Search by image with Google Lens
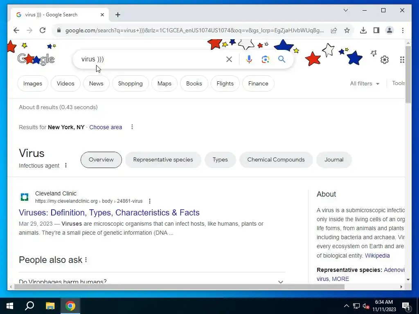This screenshot has width=419, height=314. click(265, 59)
